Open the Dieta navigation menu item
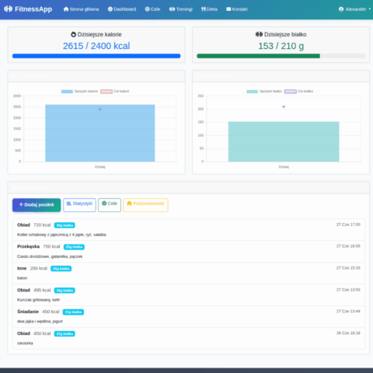Image resolution: width=373 pixels, height=373 pixels. (209, 9)
